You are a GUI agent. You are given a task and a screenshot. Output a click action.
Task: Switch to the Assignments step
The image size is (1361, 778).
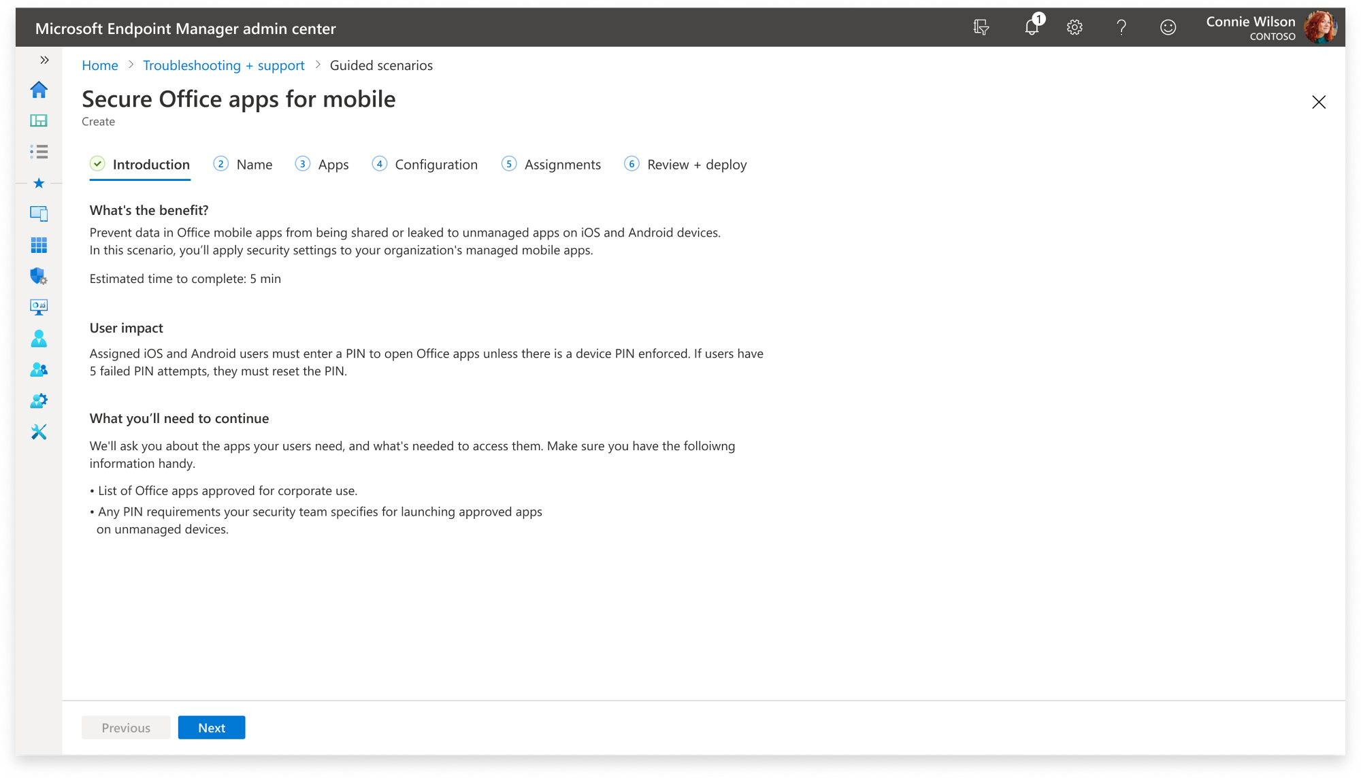pos(562,164)
